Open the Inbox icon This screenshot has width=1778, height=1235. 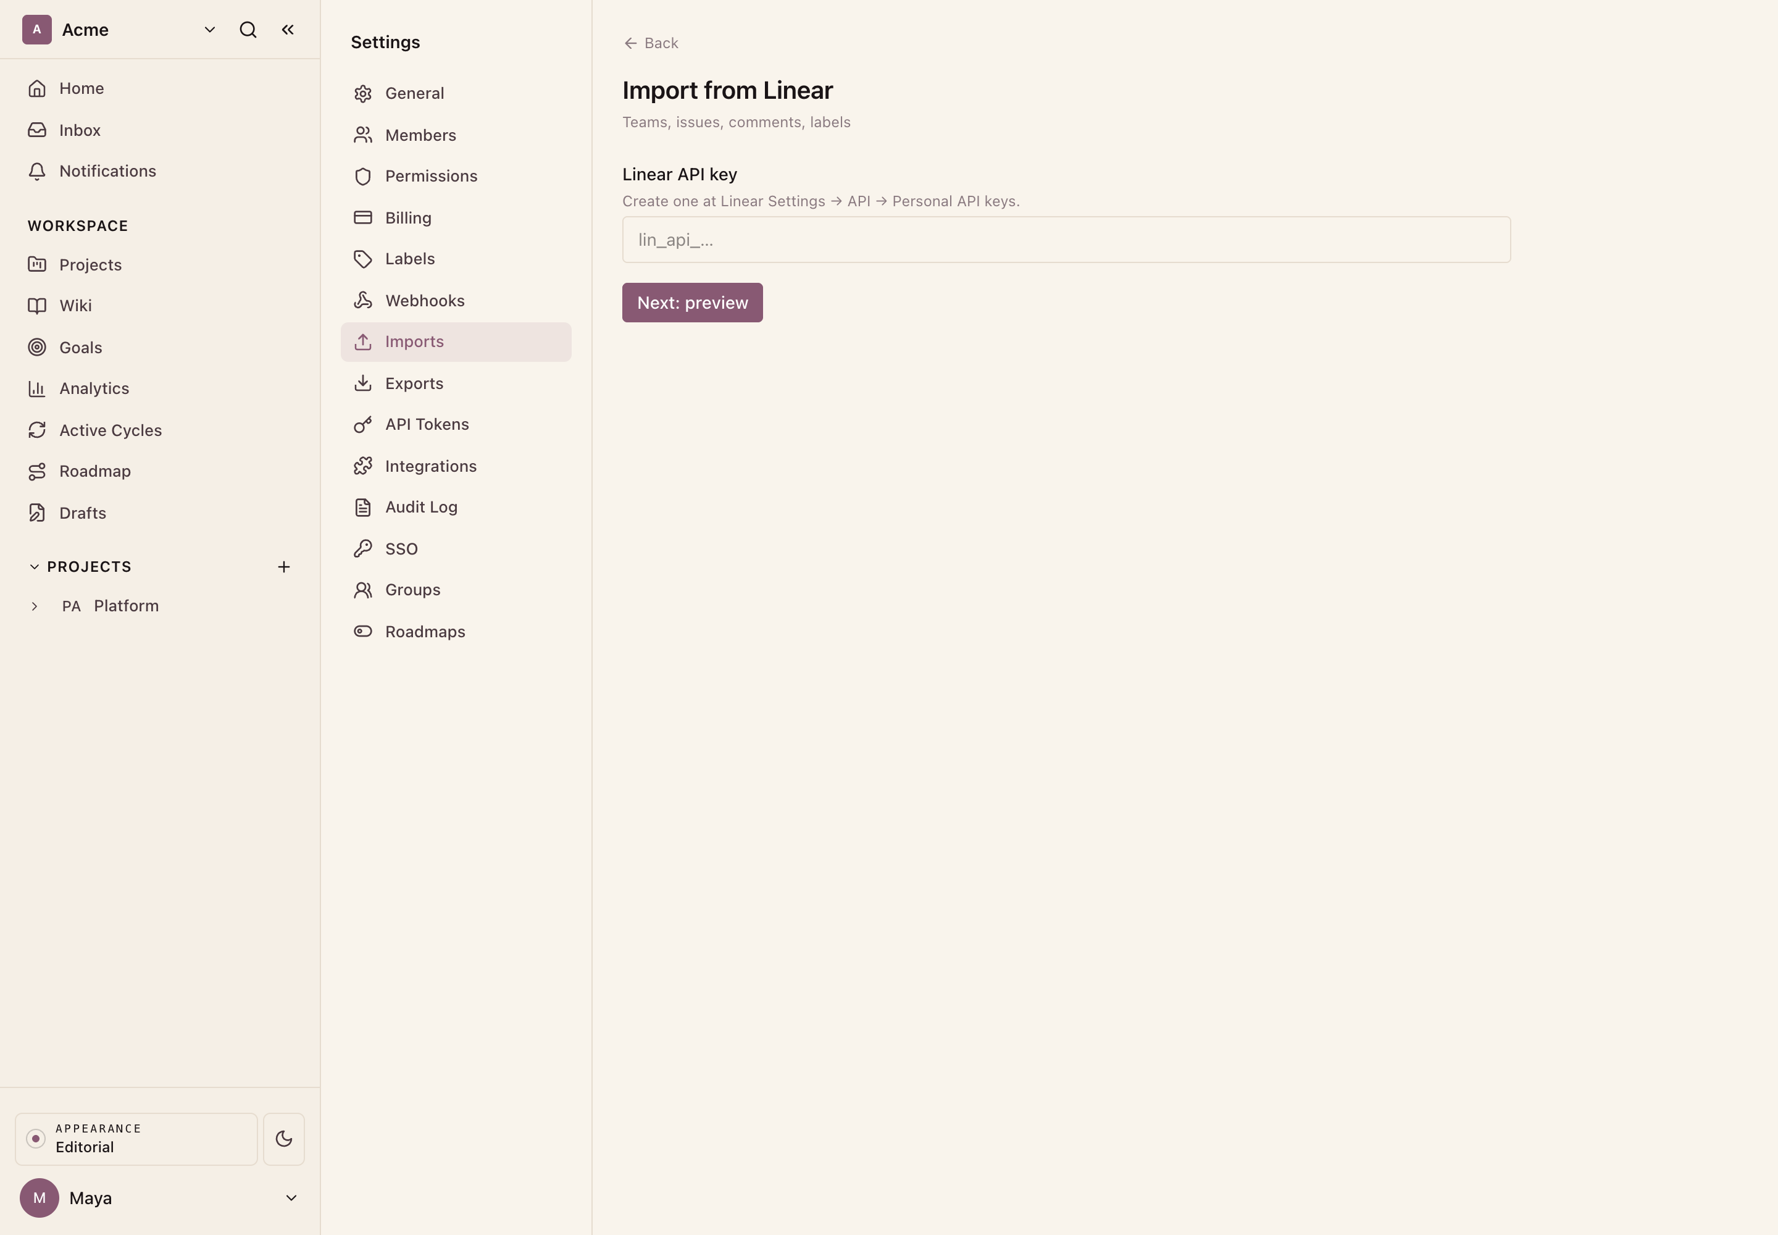point(37,130)
